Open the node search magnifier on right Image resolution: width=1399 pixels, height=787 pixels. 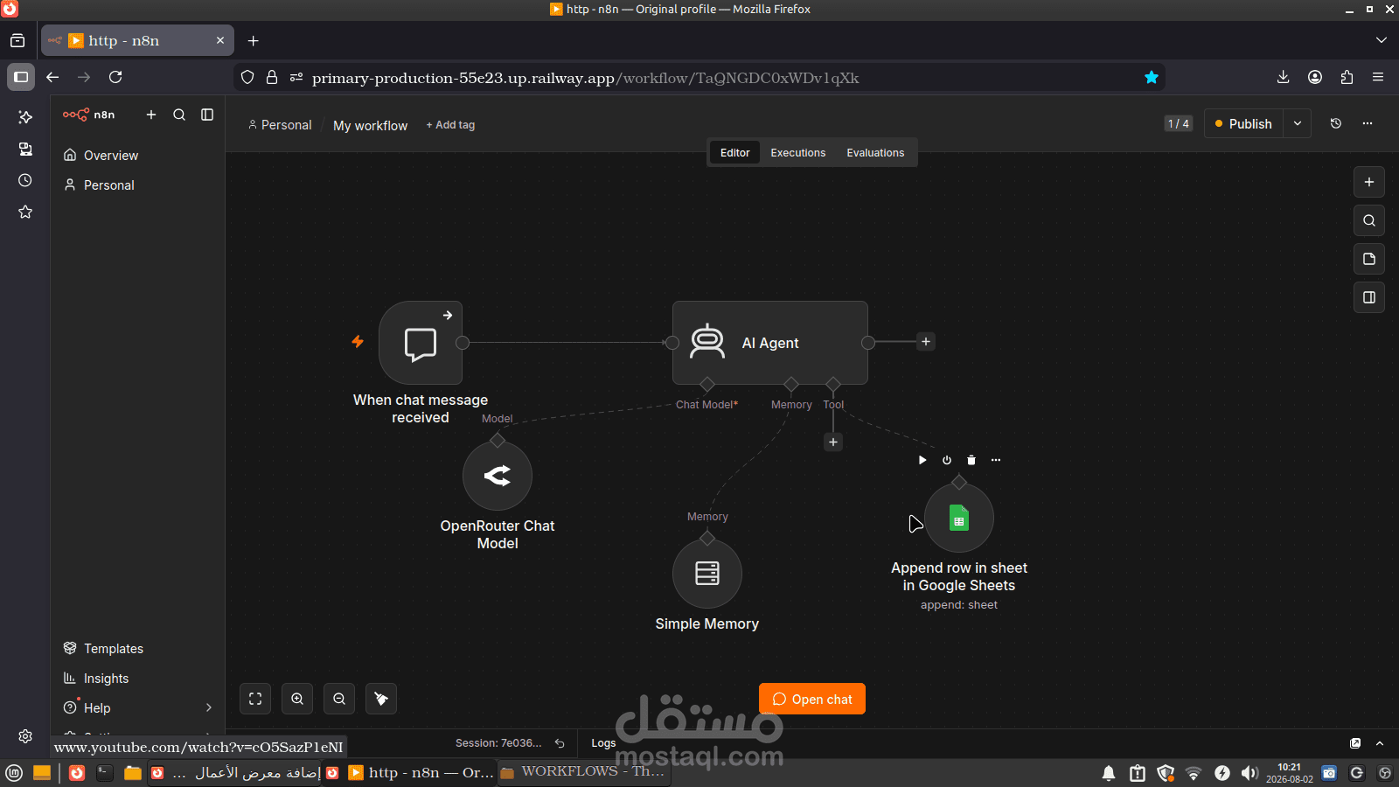(x=1369, y=220)
